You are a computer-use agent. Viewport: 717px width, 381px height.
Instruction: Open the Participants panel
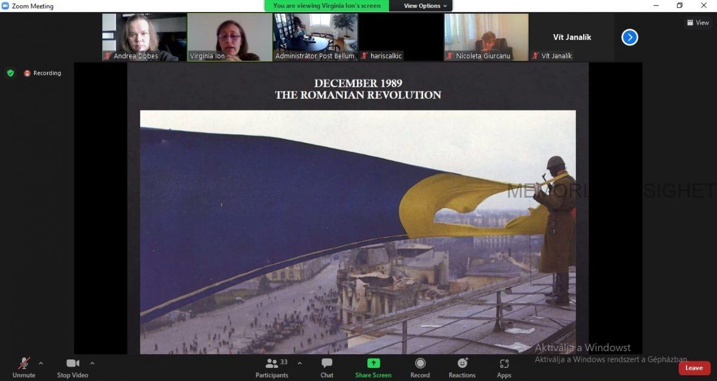272,367
